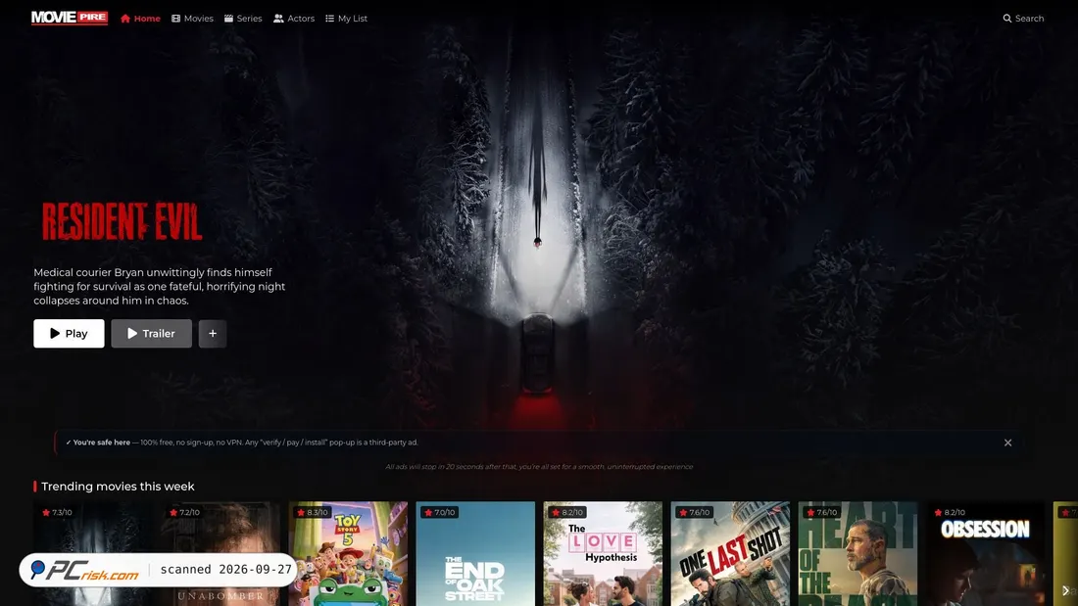The width and height of the screenshot is (1078, 606).
Task: Open the Toy Story 5 poster
Action: (348, 554)
